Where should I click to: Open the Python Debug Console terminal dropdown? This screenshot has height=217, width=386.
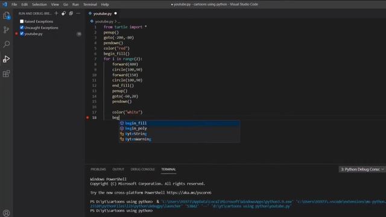[x=361, y=169]
